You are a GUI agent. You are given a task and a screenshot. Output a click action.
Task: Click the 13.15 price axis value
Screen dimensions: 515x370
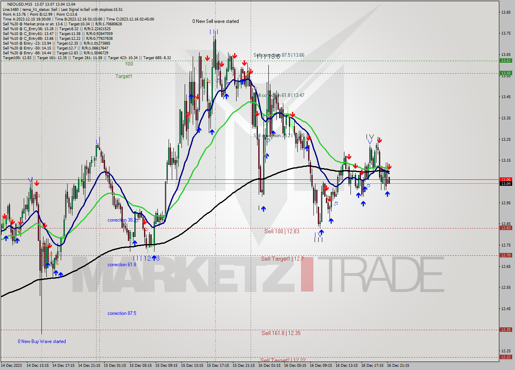pos(506,160)
